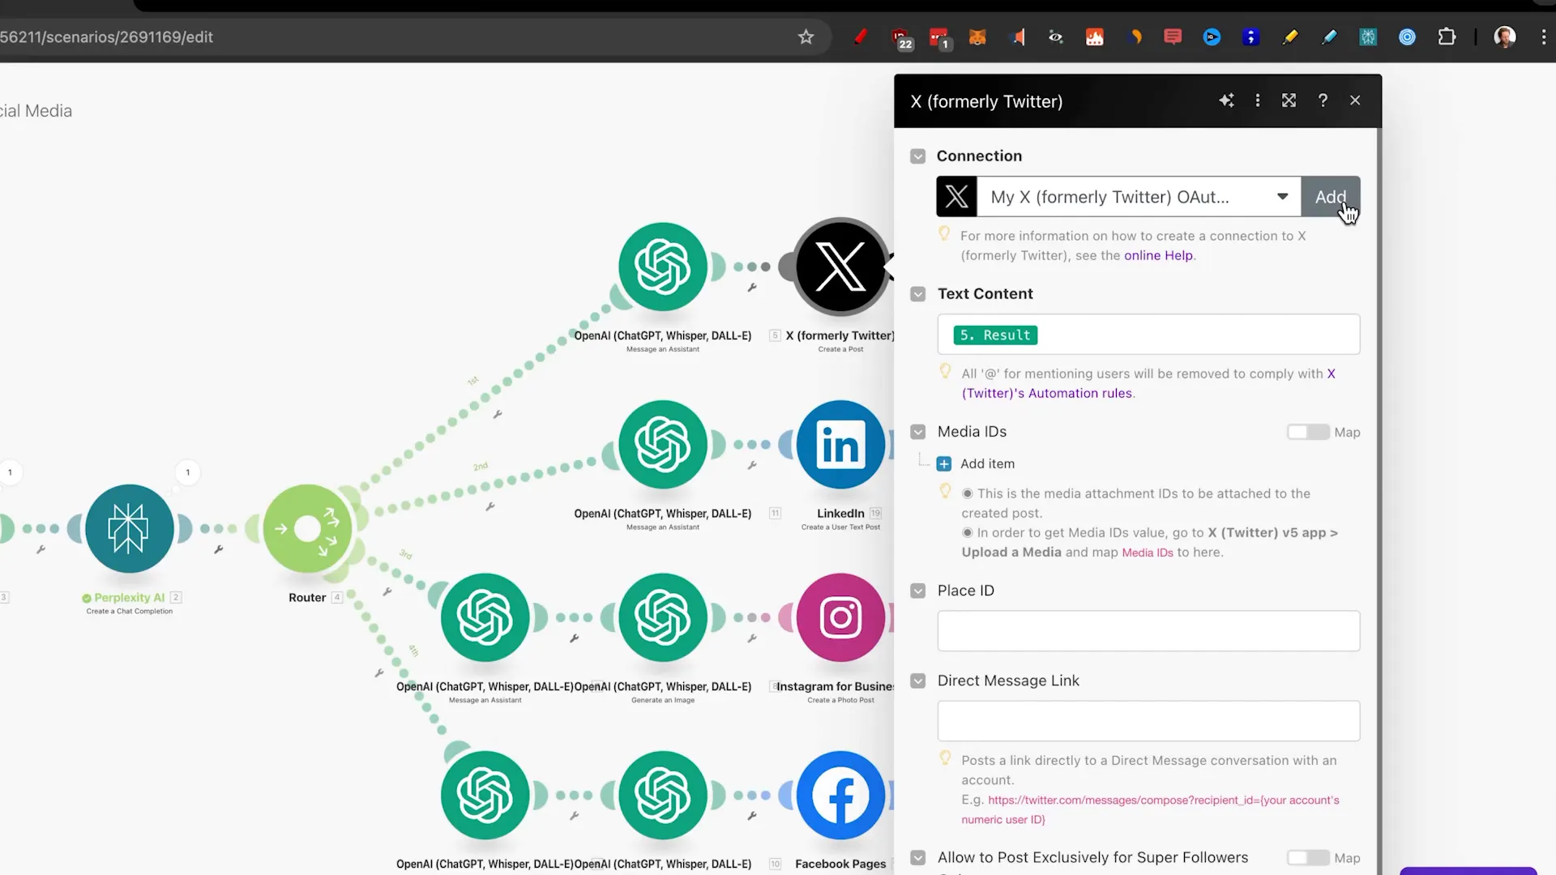Image resolution: width=1556 pixels, height=875 pixels.
Task: Toggle the Direct Message Link section checkbox
Action: pos(917,681)
